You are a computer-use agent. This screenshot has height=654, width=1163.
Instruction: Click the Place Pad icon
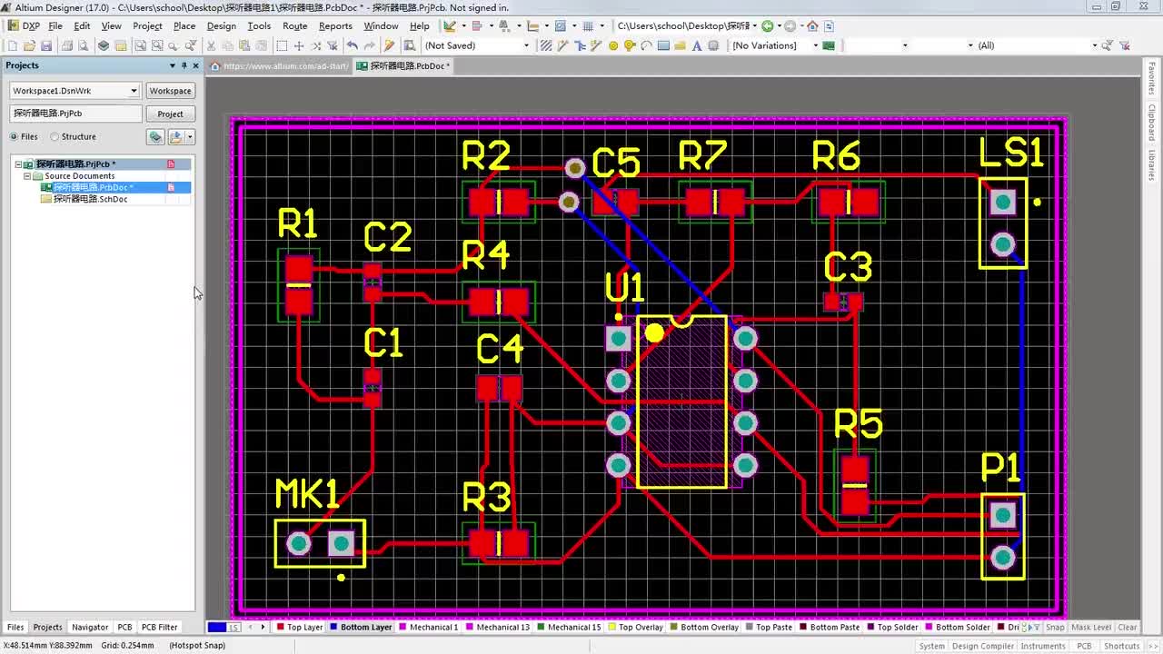pyautogui.click(x=613, y=45)
